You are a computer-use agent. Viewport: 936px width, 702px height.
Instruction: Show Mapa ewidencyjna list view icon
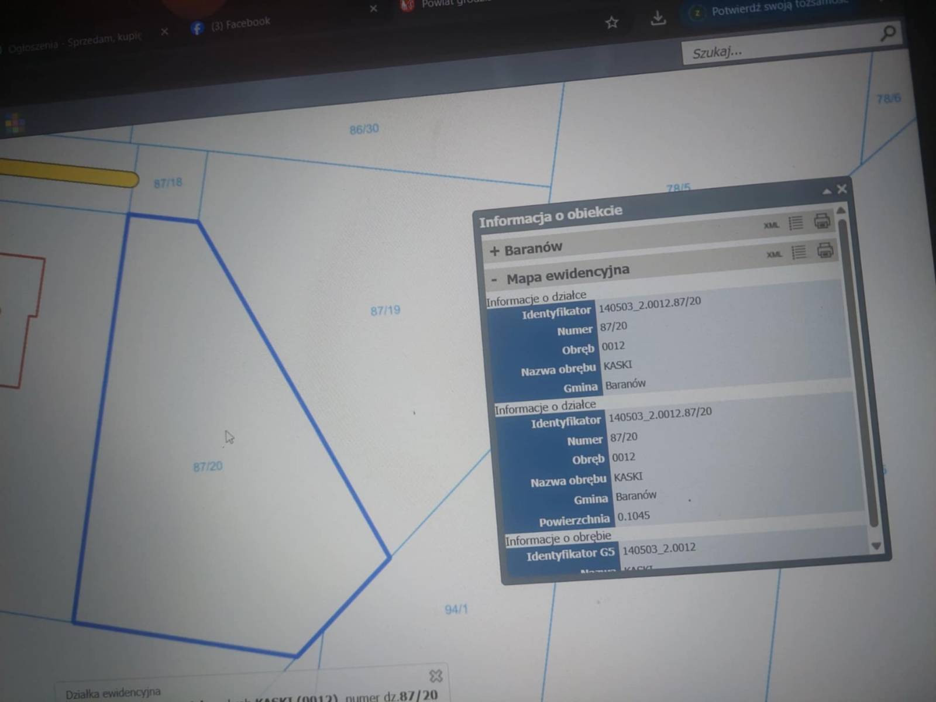click(x=799, y=252)
